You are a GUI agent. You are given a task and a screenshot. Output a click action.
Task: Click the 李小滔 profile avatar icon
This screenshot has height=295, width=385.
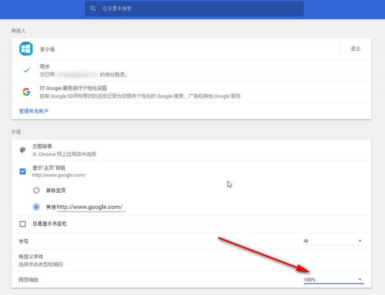point(26,49)
